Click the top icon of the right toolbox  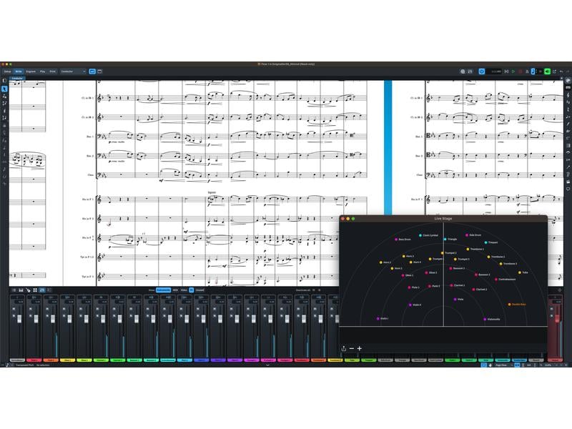(x=568, y=81)
